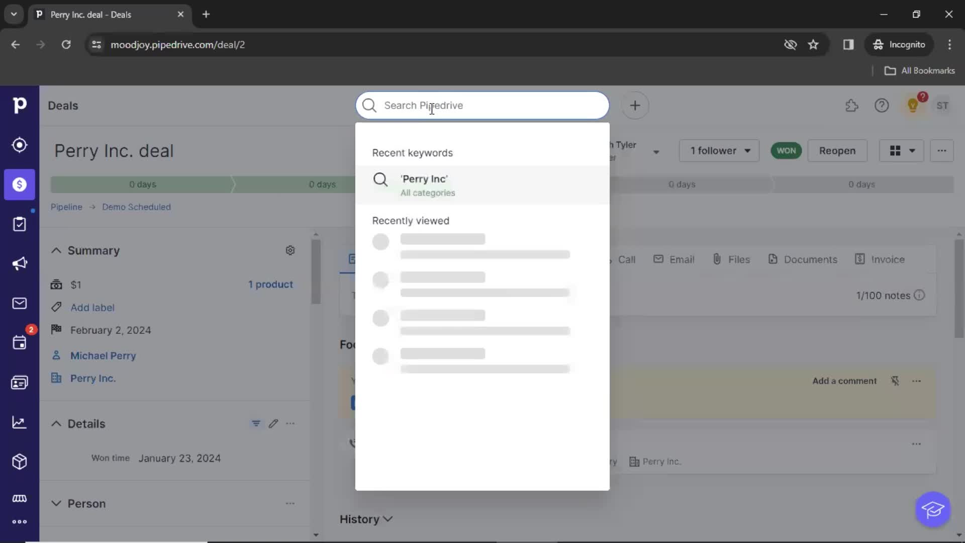This screenshot has height=543, width=965.
Task: Select the WON status label
Action: pos(786,150)
